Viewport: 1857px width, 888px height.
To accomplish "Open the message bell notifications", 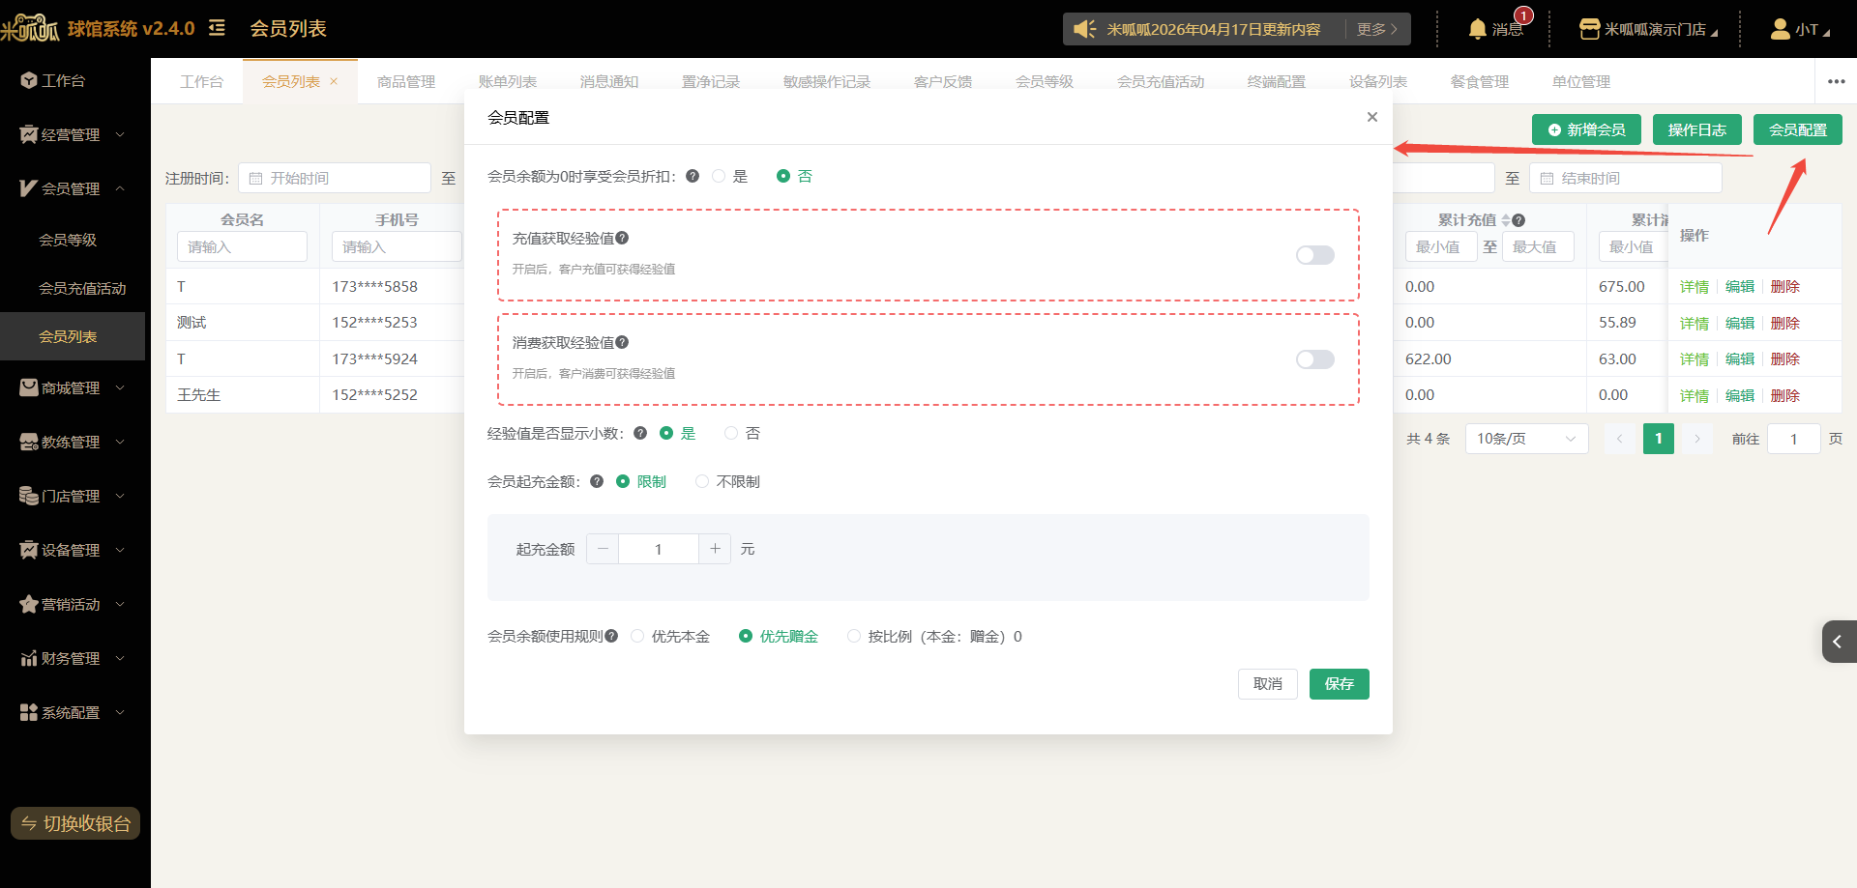I will (1495, 29).
